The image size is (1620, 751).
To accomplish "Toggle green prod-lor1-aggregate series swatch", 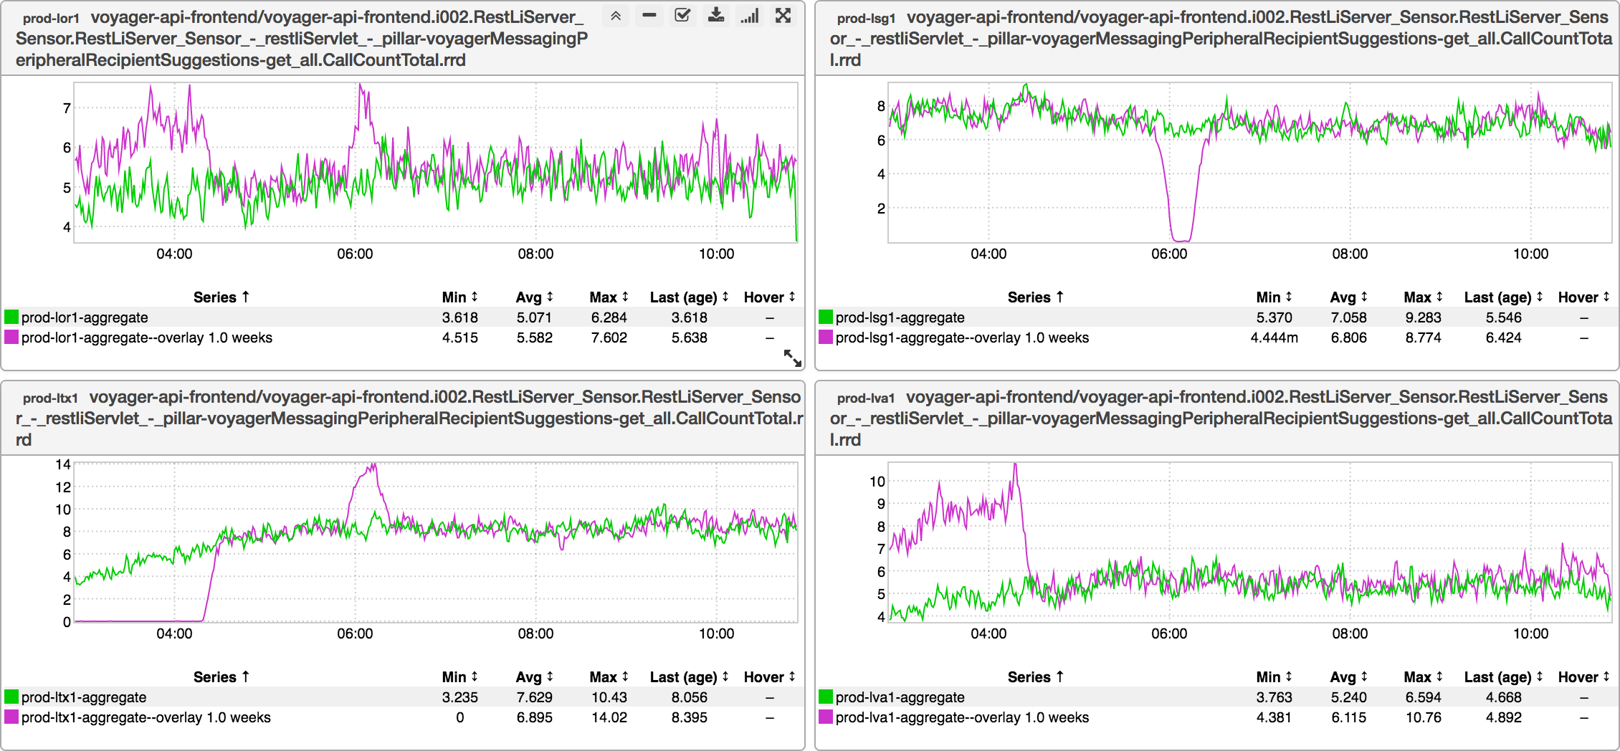I will click(11, 317).
